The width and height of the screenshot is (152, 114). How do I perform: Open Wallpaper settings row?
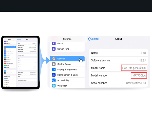[67, 86]
